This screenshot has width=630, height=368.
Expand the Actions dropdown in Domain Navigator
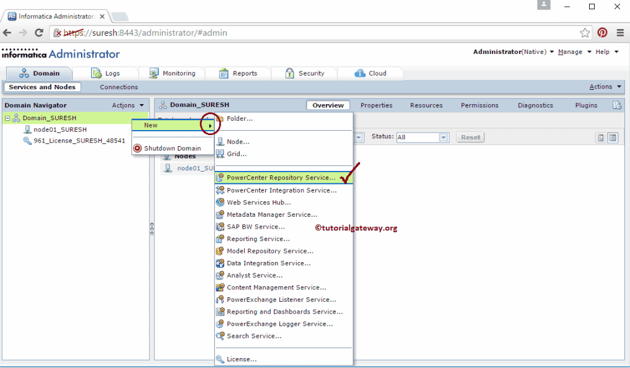click(x=128, y=105)
